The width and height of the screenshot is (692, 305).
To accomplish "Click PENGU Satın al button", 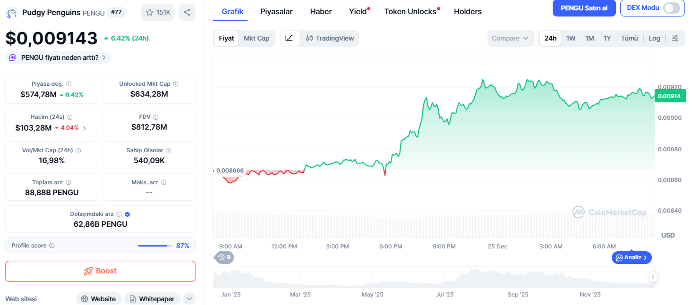I will tap(584, 8).
